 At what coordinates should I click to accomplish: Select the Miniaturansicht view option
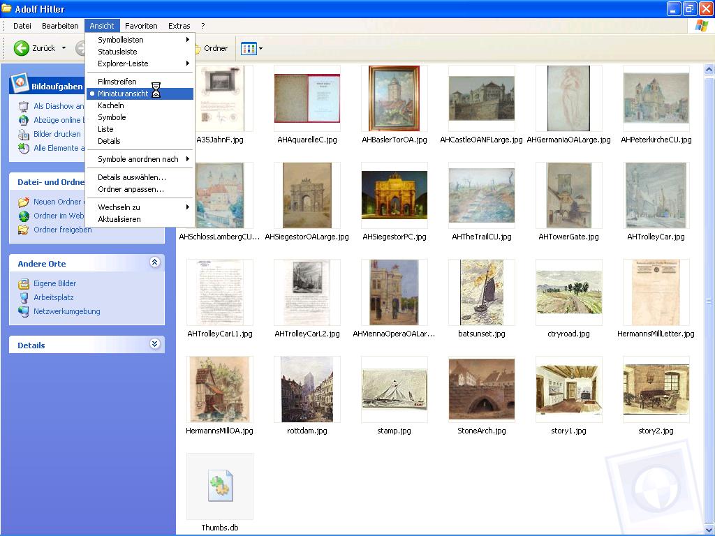pos(123,94)
